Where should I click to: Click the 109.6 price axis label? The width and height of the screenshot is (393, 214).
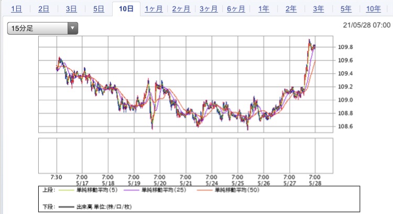345,60
